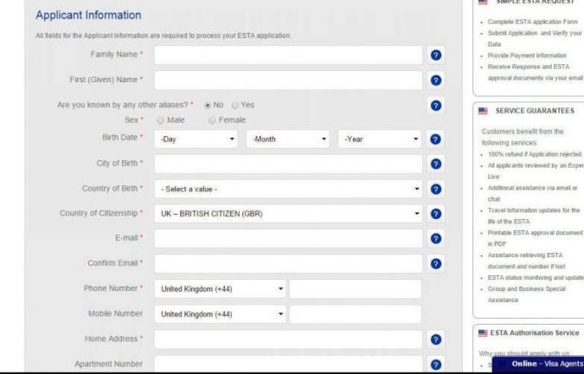Click the help icon next to Birth Date
Viewport: 584px width, 374px height.
click(437, 139)
